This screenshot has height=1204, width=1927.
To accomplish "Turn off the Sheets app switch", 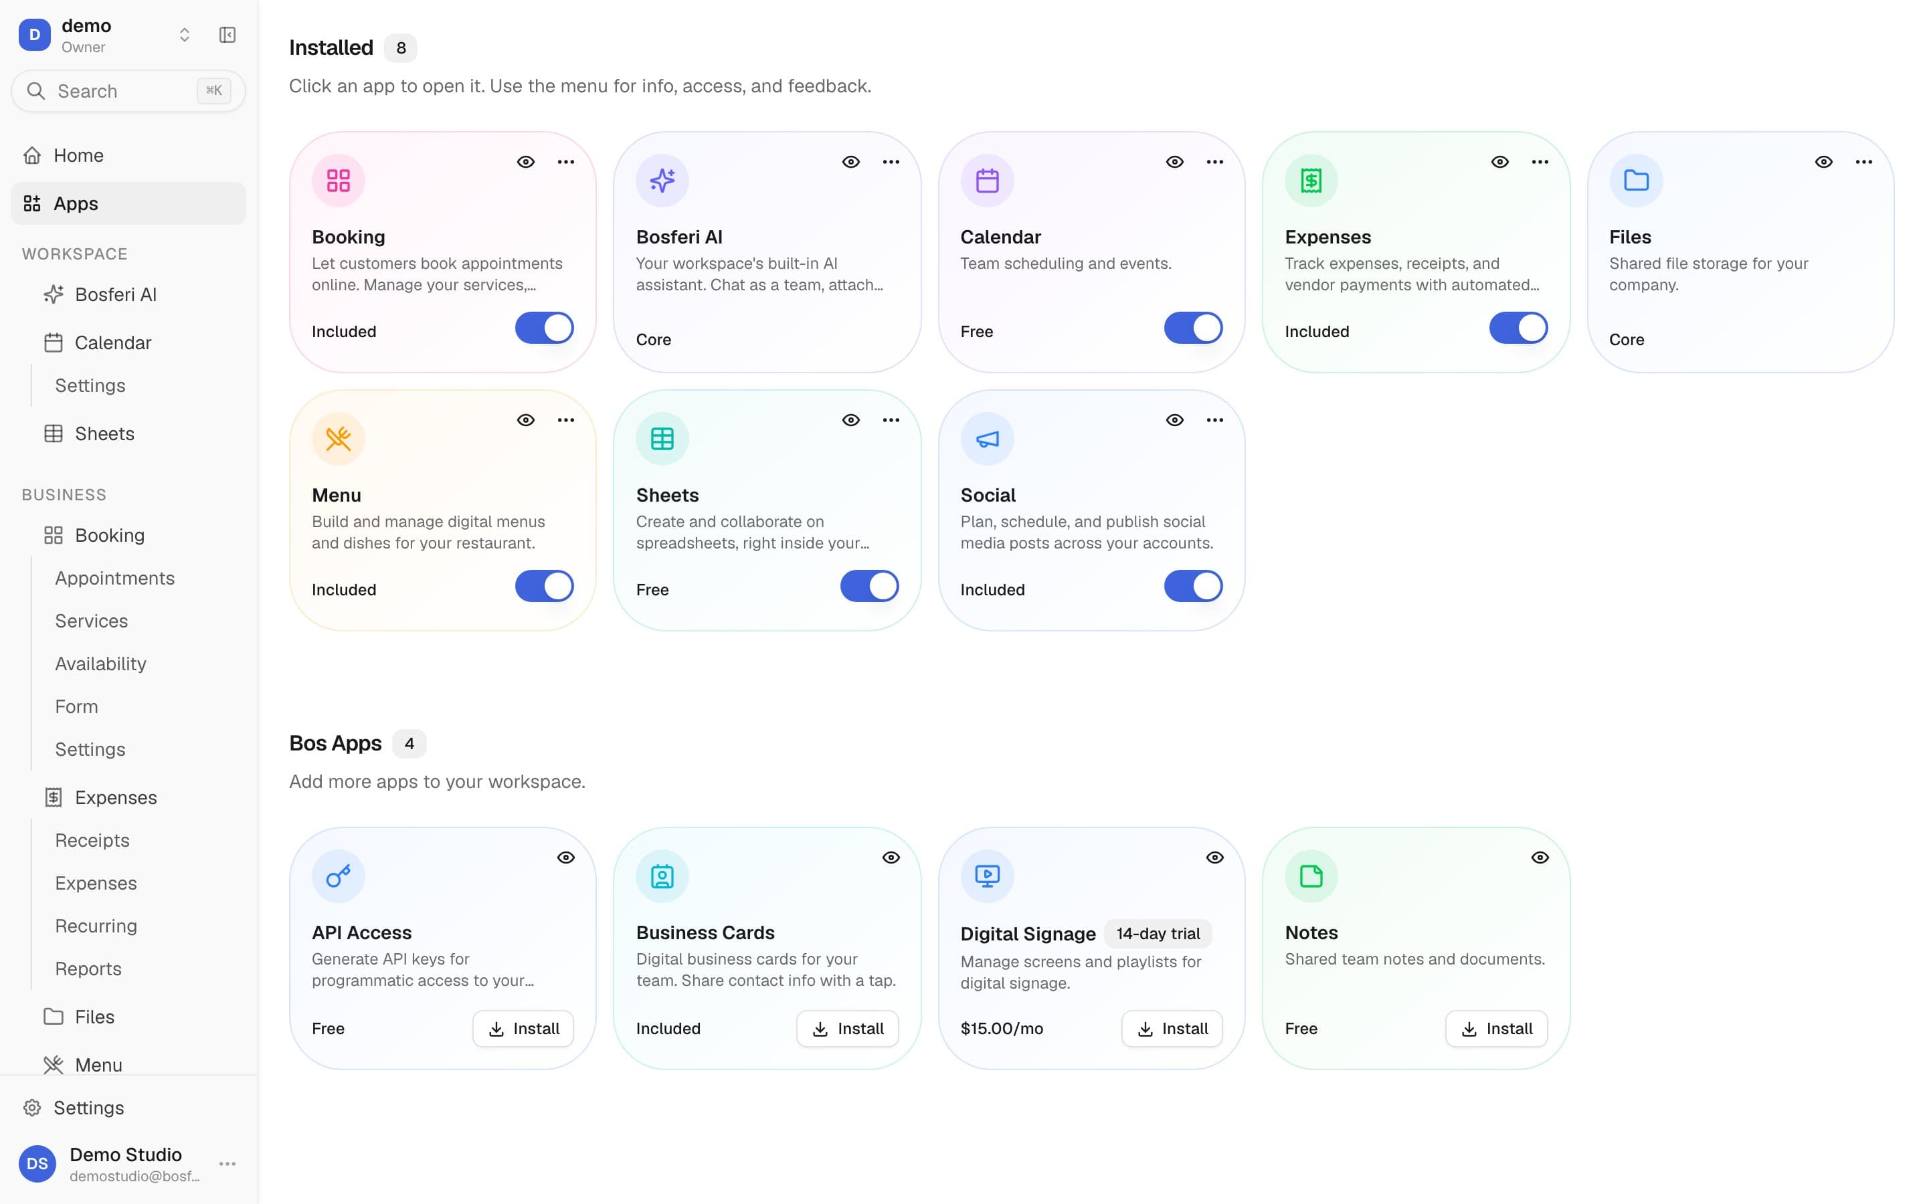I will (x=870, y=586).
